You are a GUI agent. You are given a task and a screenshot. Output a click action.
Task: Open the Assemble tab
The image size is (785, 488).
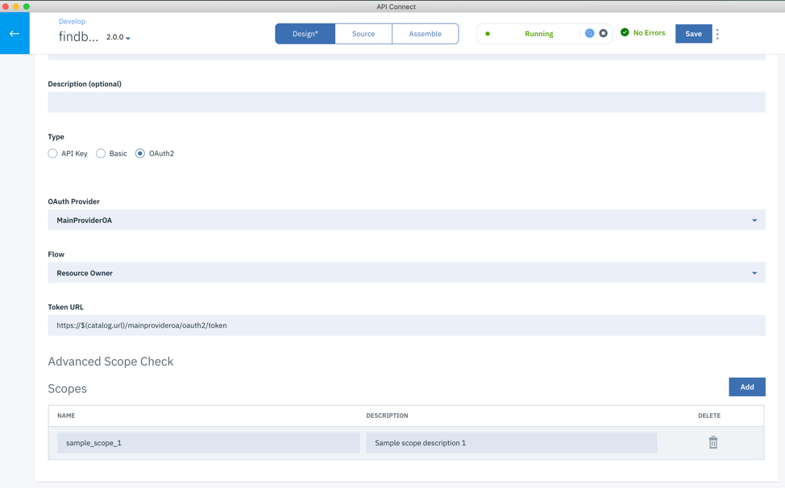425,34
